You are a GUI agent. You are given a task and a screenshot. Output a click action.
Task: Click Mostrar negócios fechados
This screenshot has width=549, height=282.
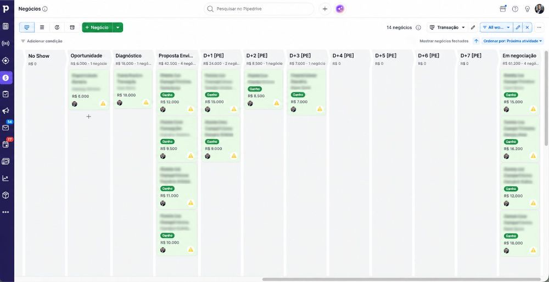click(444, 41)
